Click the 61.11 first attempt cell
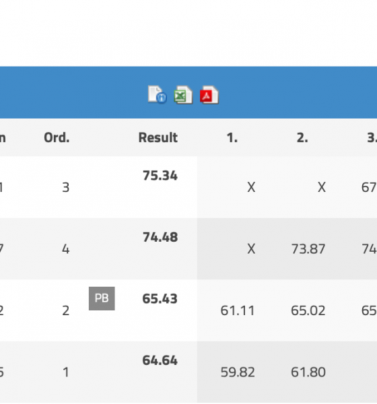Image resolution: width=377 pixels, height=404 pixels. point(238,310)
